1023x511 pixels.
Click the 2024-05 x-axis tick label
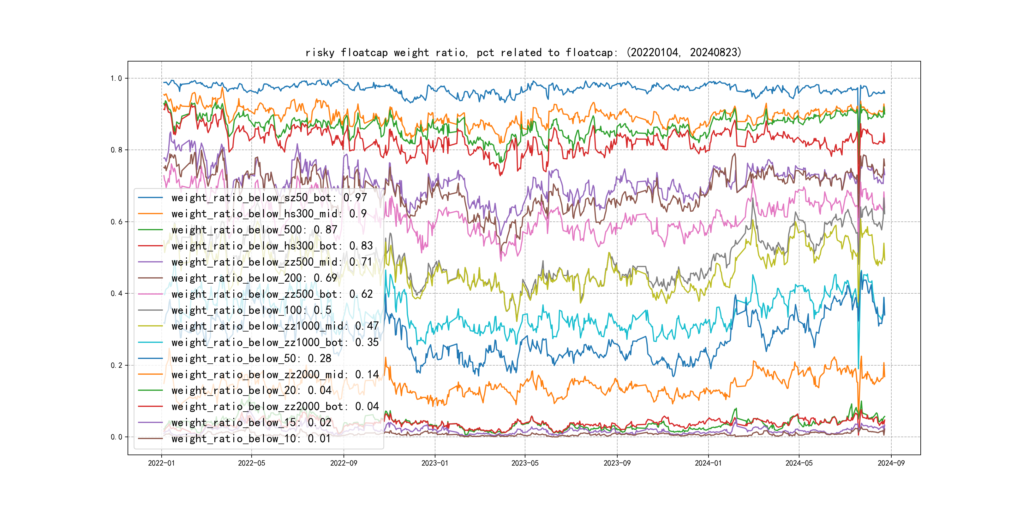(x=799, y=463)
